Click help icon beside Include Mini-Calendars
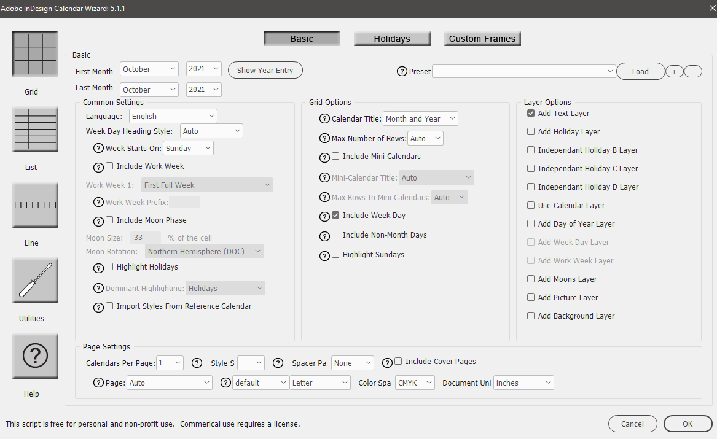The height and width of the screenshot is (439, 717). pyautogui.click(x=324, y=158)
